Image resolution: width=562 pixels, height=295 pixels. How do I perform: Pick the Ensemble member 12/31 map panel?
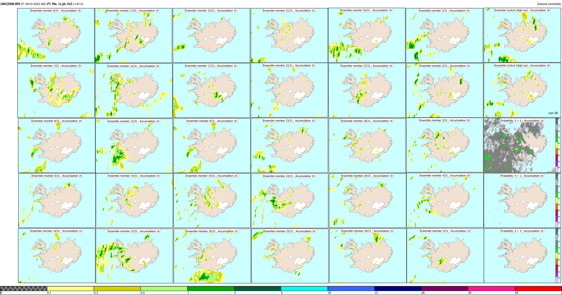pyautogui.click(x=134, y=91)
